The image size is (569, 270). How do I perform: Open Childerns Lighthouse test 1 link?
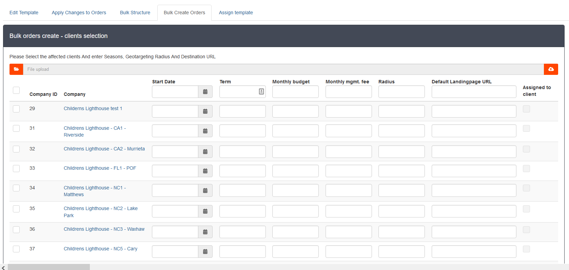[x=93, y=108]
